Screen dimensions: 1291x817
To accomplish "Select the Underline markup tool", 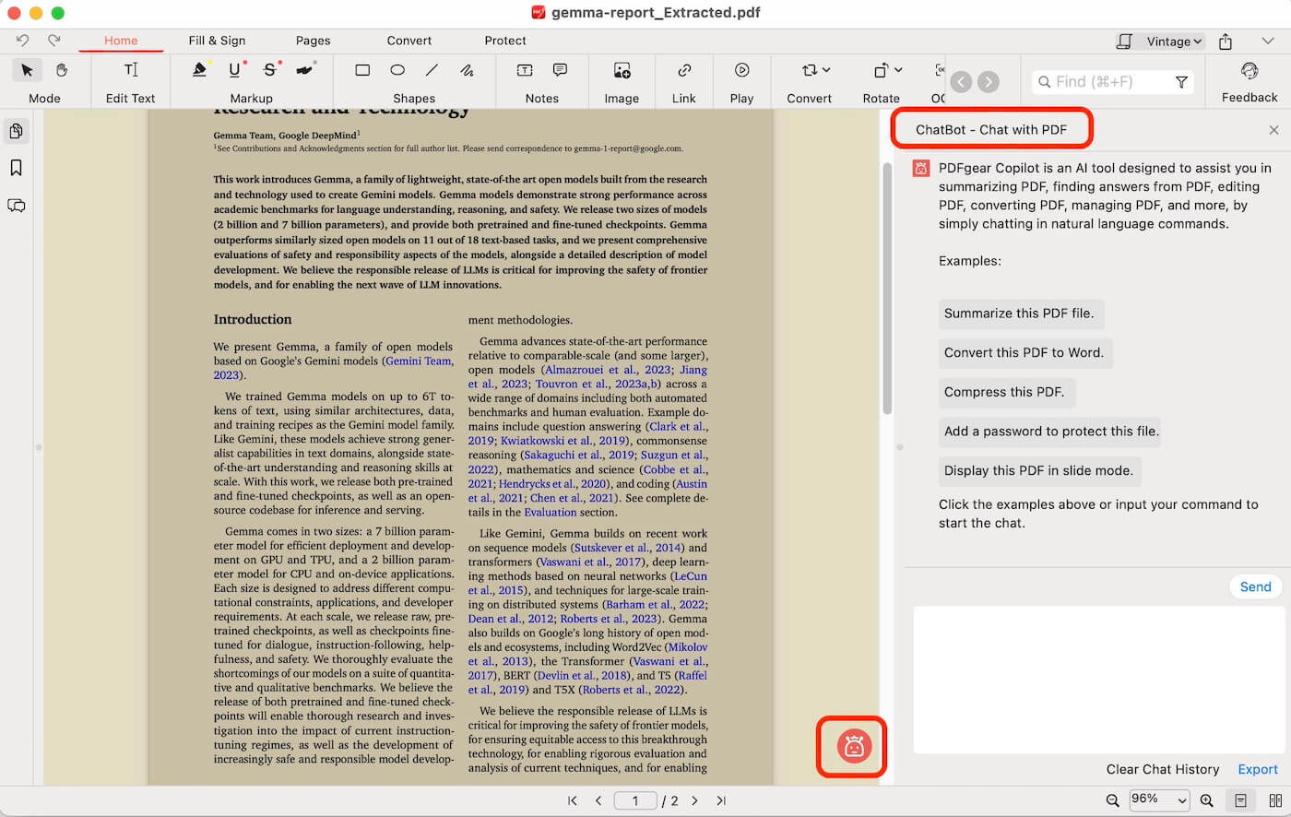I will point(235,69).
